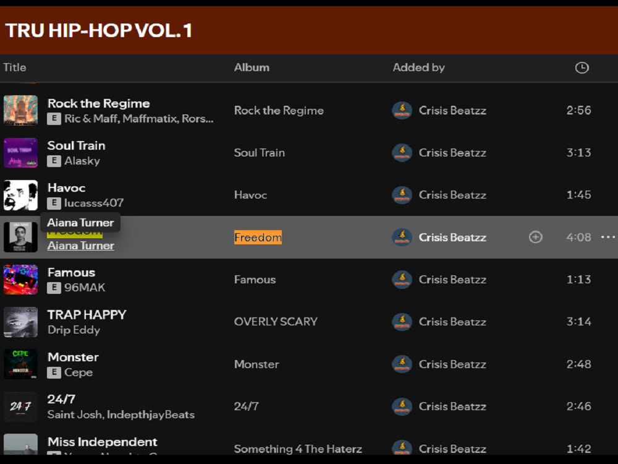Click Crisis Beatzz avatar in 24/7 row
The image size is (618, 464).
point(402,406)
